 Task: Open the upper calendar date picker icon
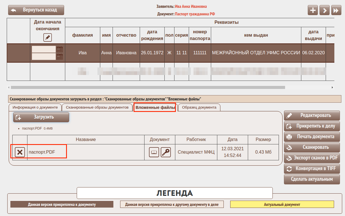point(59,49)
